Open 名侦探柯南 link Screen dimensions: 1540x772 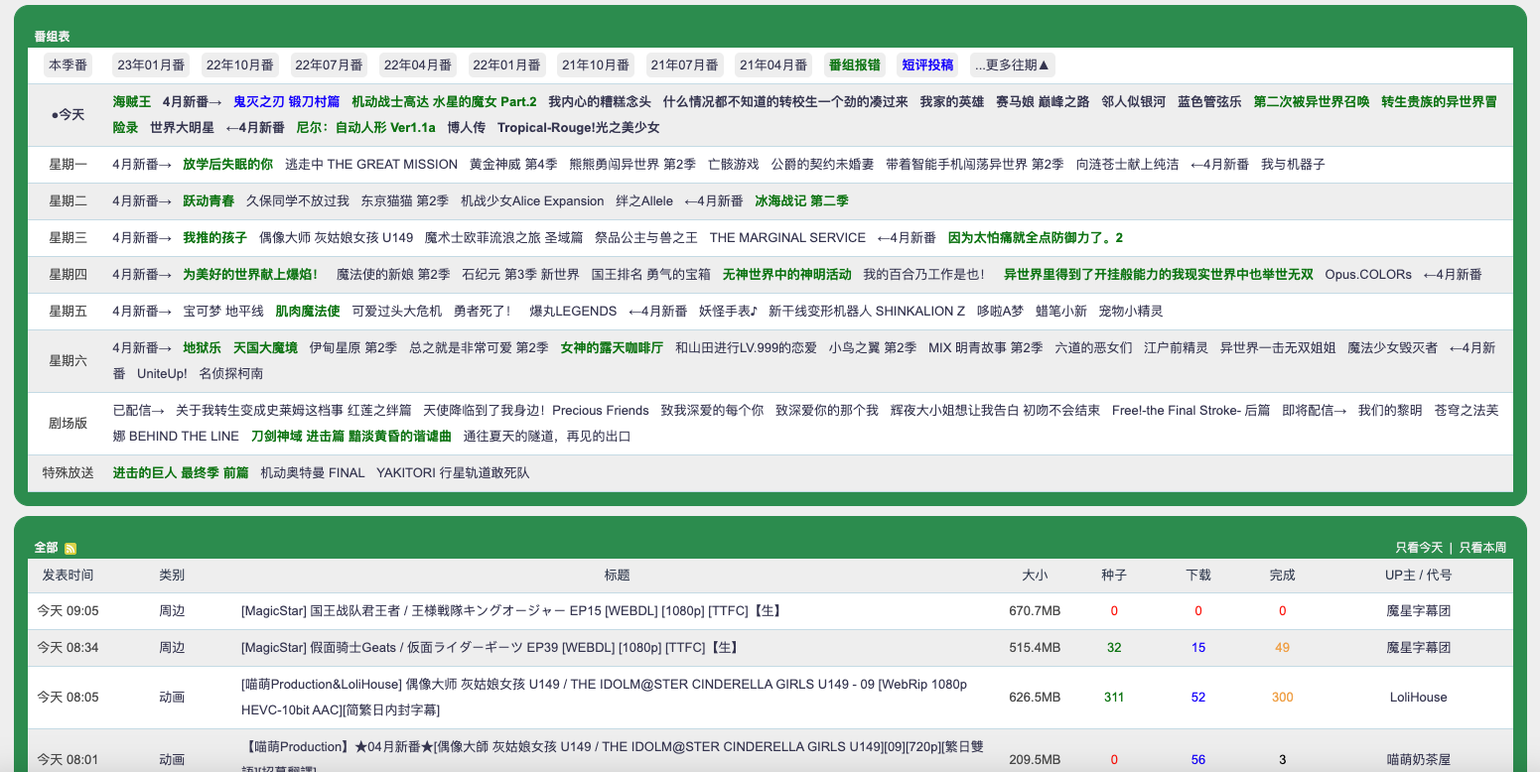click(x=231, y=374)
